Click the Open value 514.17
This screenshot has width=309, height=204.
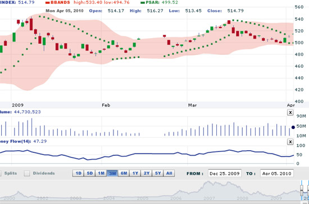pos(116,11)
